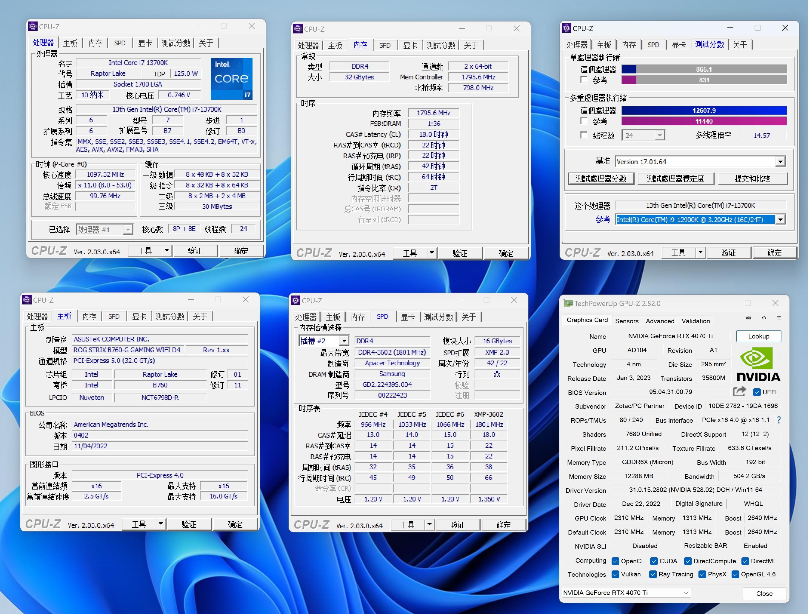Image resolution: width=808 pixels, height=614 pixels.
Task: Toggle 參考 checkbox under 單處理器執行緒
Action: (584, 80)
